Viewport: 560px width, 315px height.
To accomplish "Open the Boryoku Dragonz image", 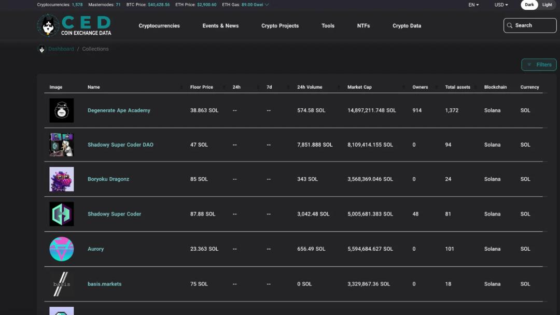I will pos(61,179).
